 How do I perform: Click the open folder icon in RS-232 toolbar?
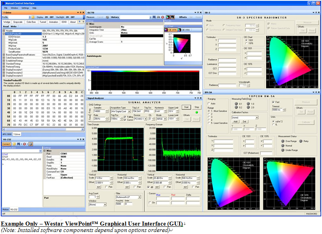coord(14,144)
